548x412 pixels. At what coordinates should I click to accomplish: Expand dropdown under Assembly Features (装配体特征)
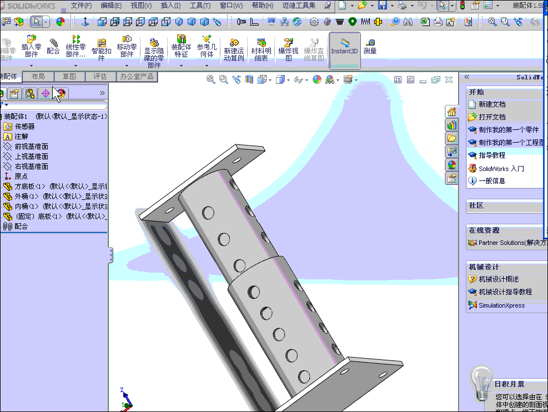(181, 66)
